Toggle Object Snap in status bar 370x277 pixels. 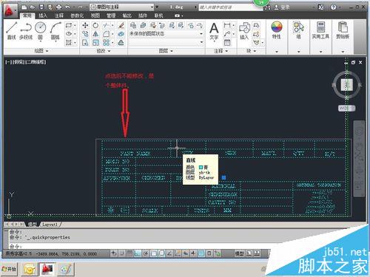click(154, 253)
